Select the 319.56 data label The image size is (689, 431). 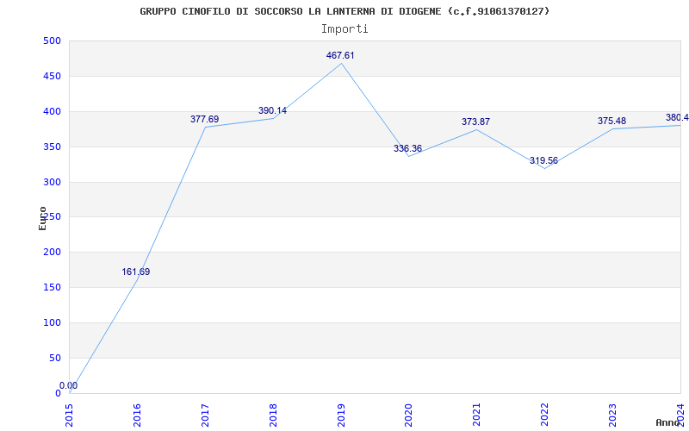543,160
